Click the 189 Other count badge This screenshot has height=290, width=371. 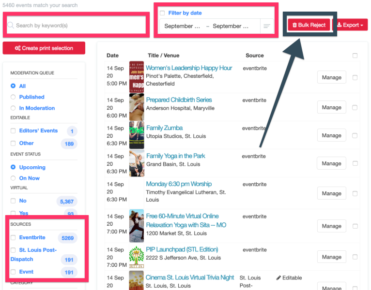point(69,144)
